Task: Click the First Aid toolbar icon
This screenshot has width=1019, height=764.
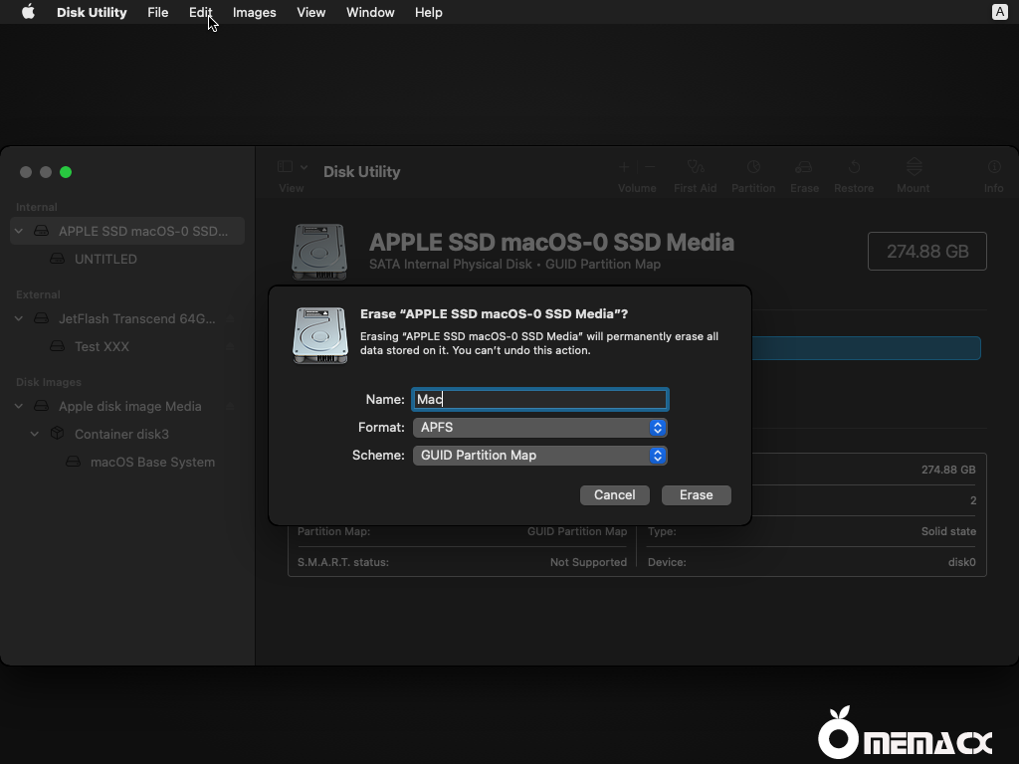Action: click(x=695, y=167)
